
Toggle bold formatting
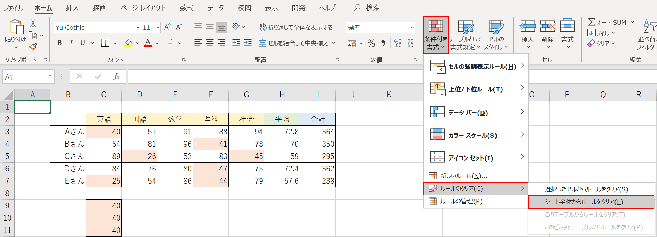(x=60, y=43)
